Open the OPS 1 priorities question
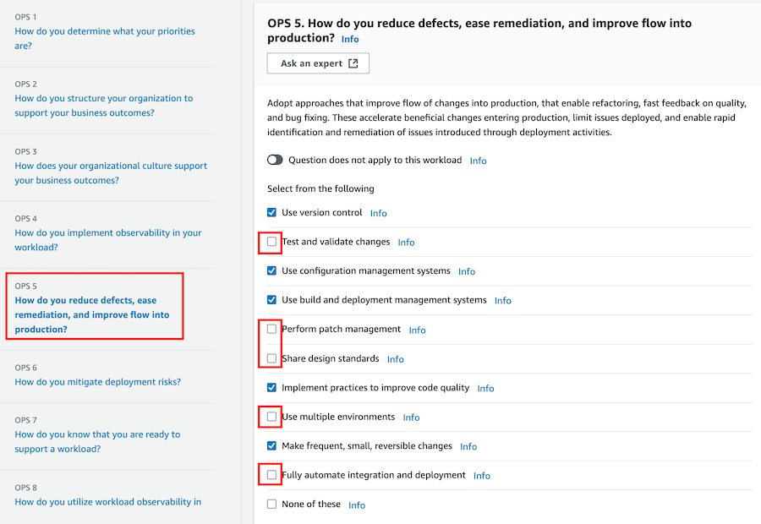 [x=105, y=38]
